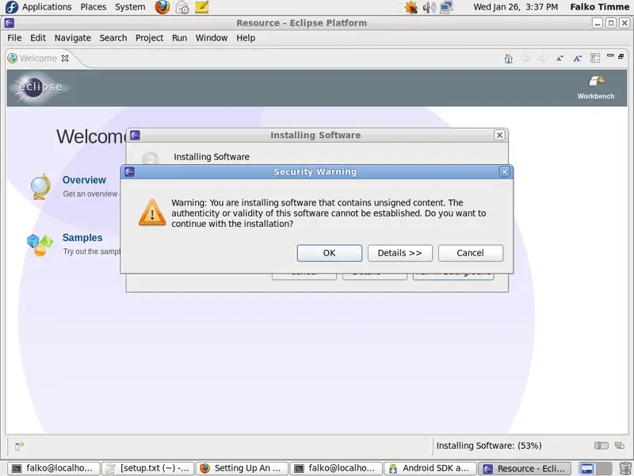The height and width of the screenshot is (476, 634).
Task: Click the Installing Software (53%) status text
Action: pyautogui.click(x=489, y=446)
